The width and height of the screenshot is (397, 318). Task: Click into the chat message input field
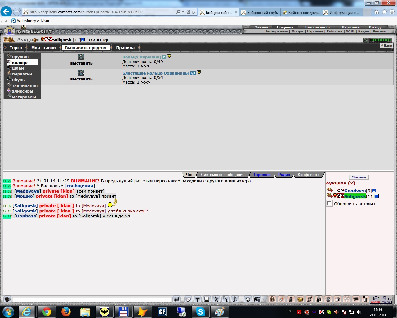pyautogui.click(x=92, y=300)
